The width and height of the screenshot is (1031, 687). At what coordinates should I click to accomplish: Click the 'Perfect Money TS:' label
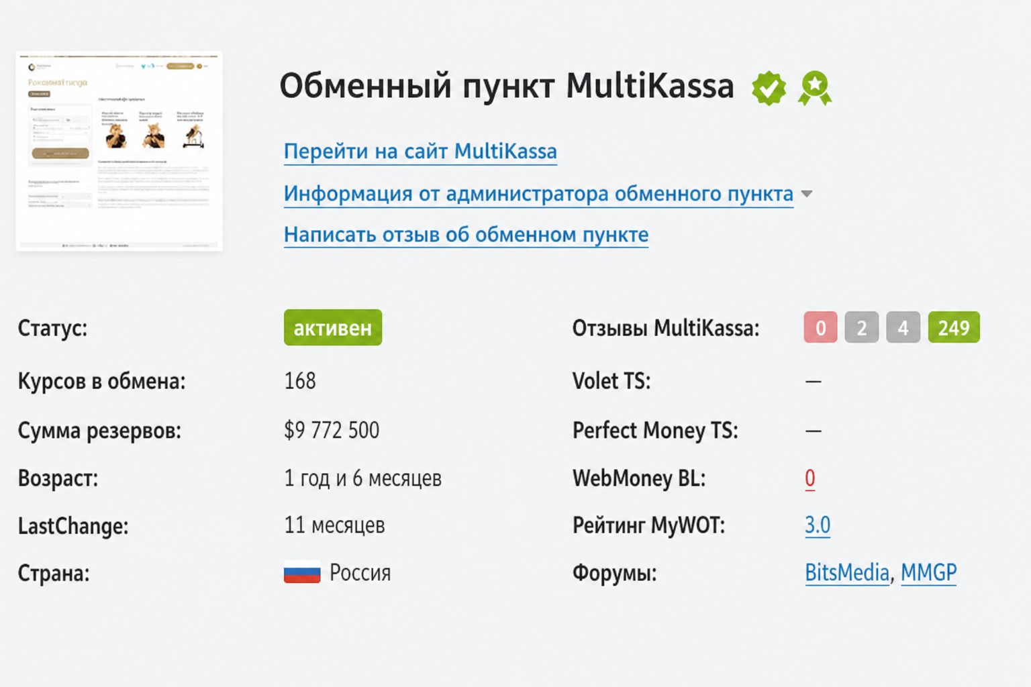(x=655, y=431)
